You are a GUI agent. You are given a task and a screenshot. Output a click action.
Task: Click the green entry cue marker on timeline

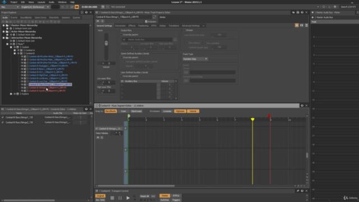128,116
